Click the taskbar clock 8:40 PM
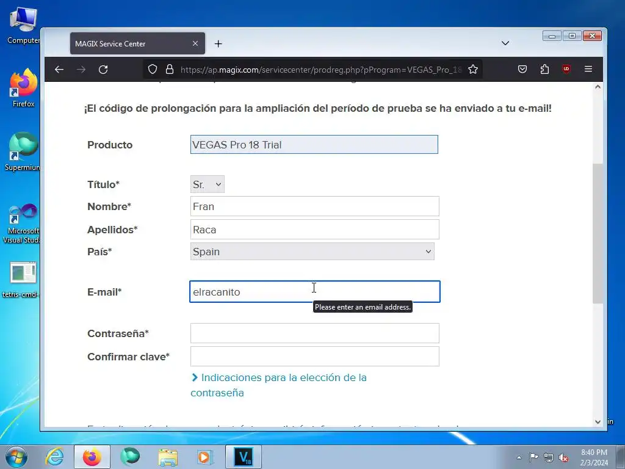625x469 pixels. 594,457
